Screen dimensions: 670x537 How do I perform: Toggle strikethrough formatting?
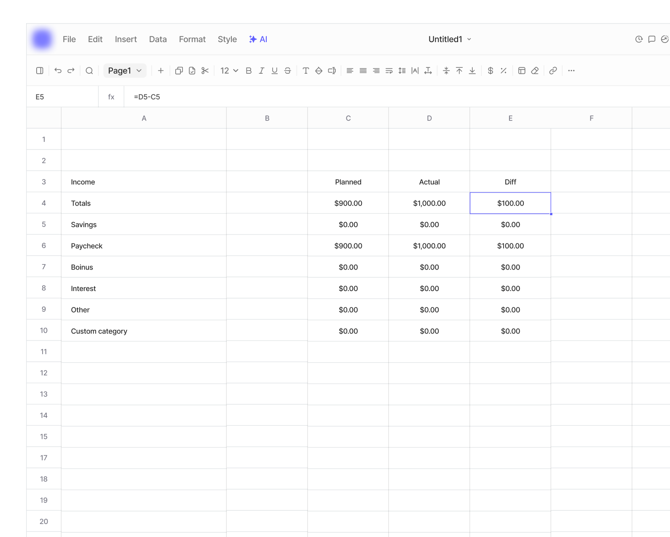click(x=288, y=71)
